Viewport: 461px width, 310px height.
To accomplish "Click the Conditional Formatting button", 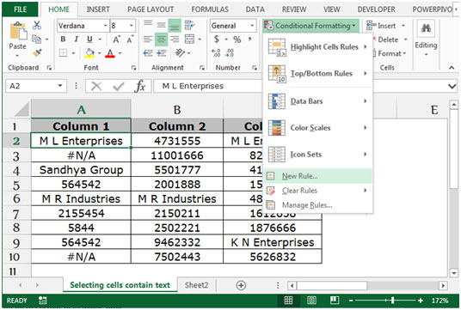I will (310, 26).
